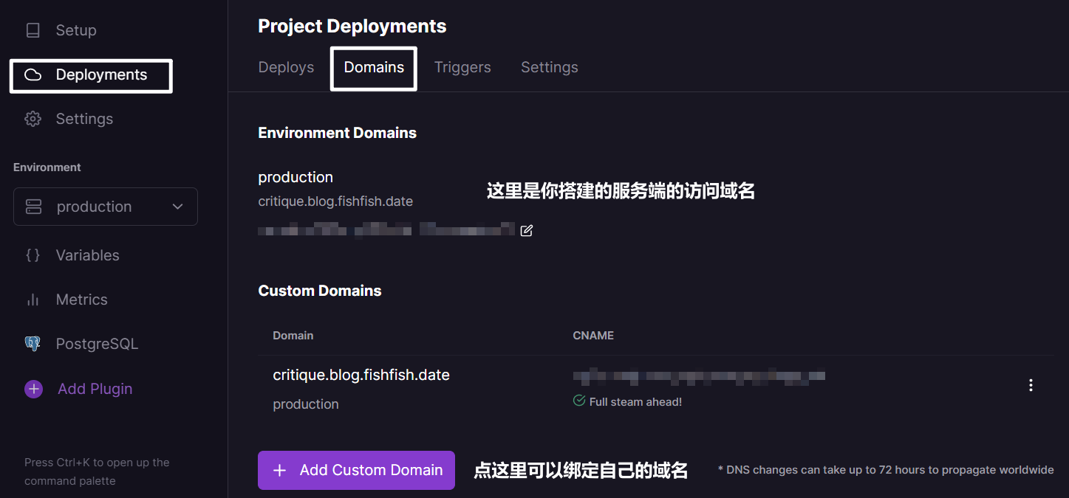The width and height of the screenshot is (1069, 498).
Task: Click the purple Add Plugin plus icon
Action: [x=33, y=389]
